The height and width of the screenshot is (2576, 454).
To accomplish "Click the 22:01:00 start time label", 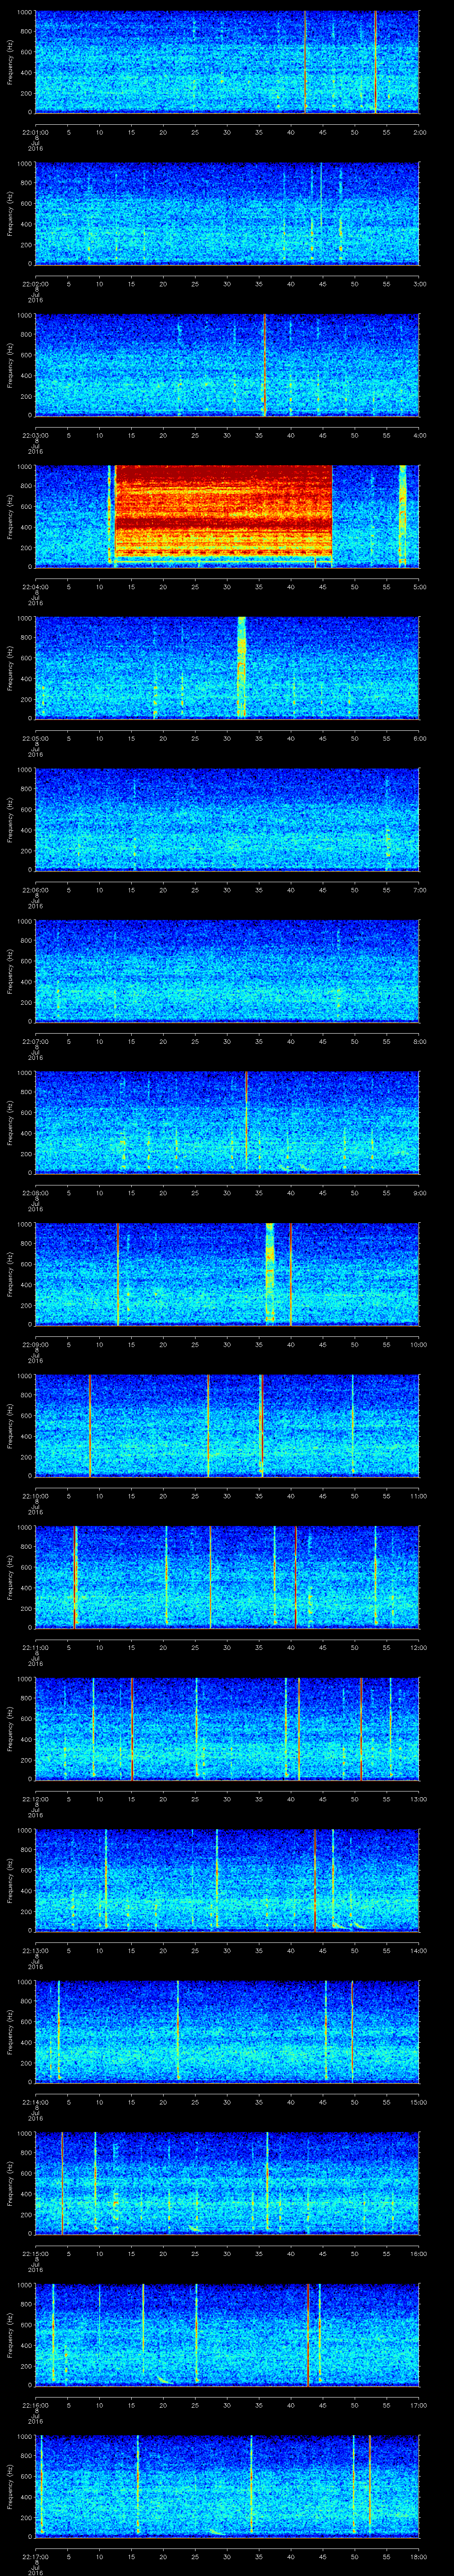I will (35, 131).
